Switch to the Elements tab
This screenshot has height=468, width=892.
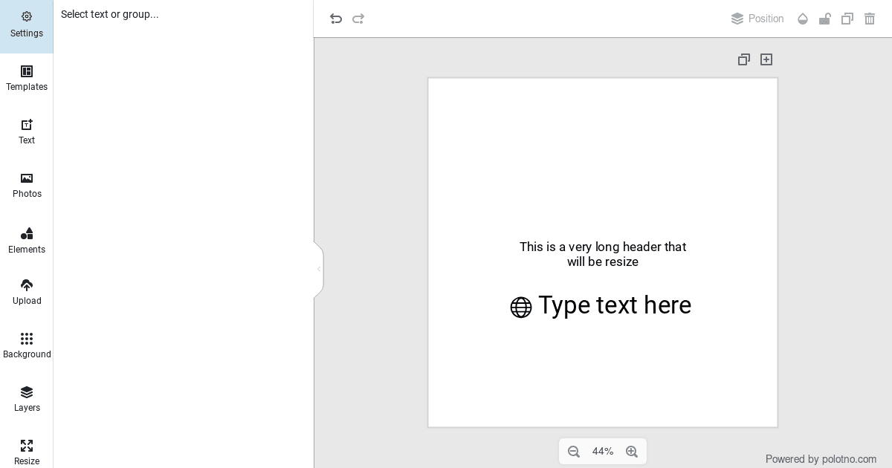coord(27,240)
